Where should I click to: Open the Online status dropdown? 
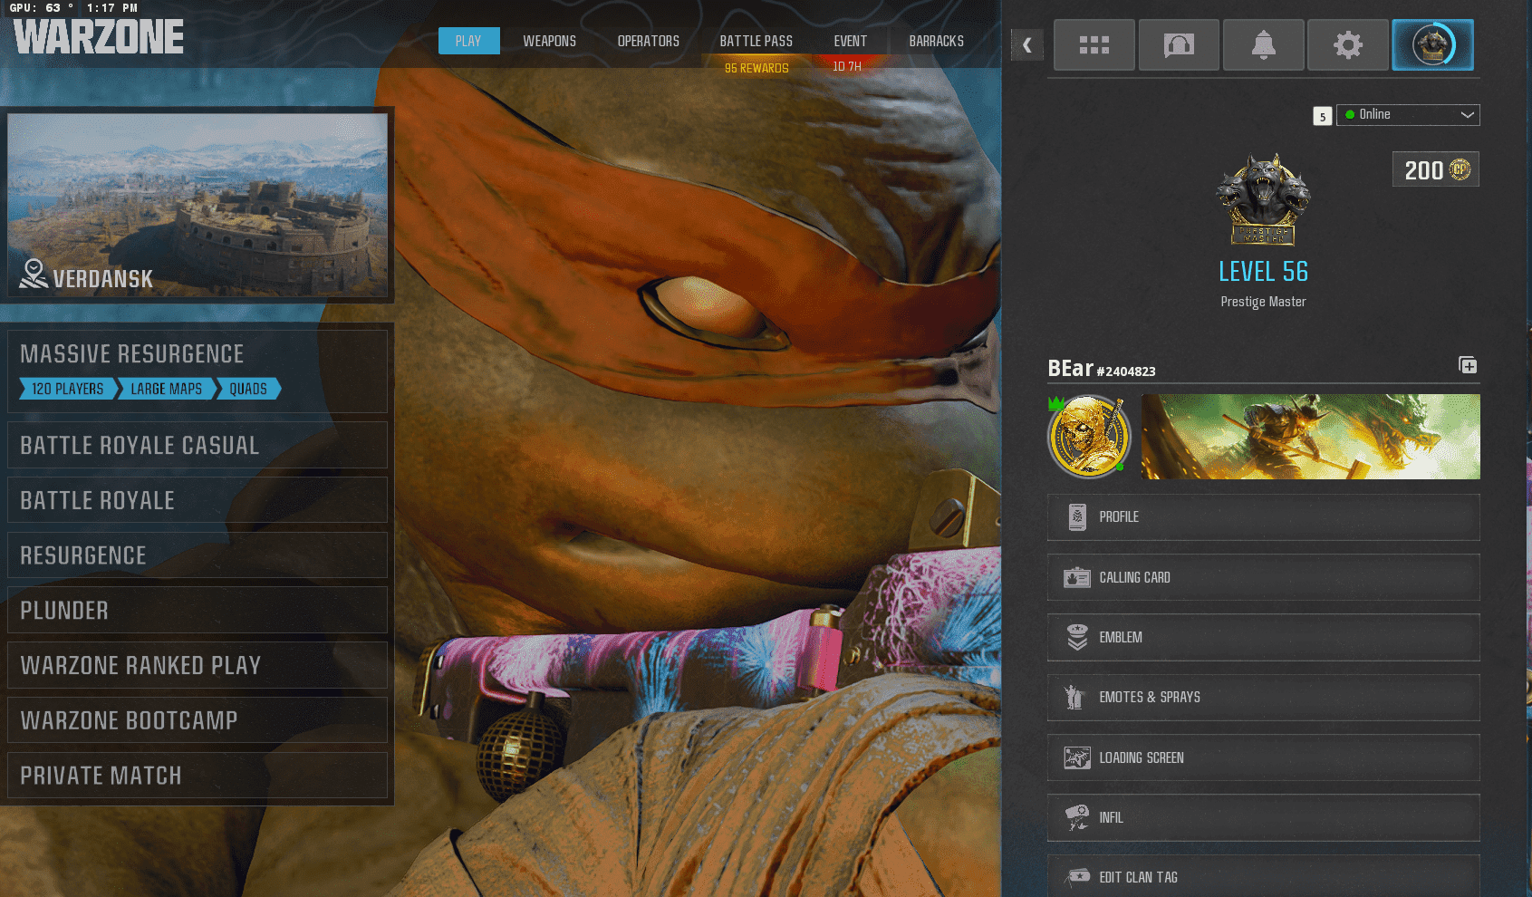point(1408,114)
